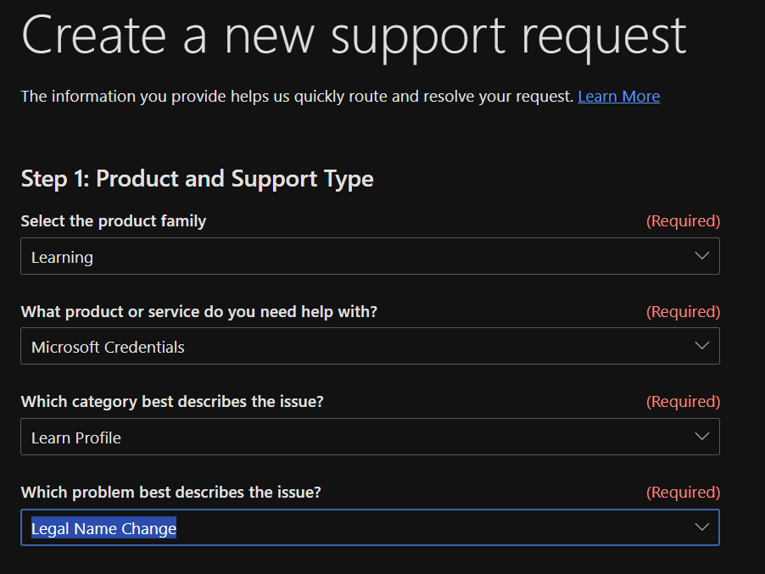Screen dimensions: 765x574
Task: Click the 'Which problem best describes the issue?' label
Action: click(170, 492)
